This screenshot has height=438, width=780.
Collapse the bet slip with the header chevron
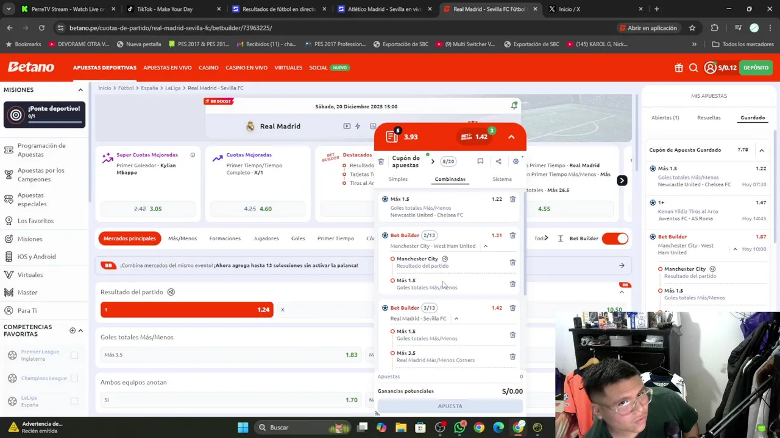511,137
